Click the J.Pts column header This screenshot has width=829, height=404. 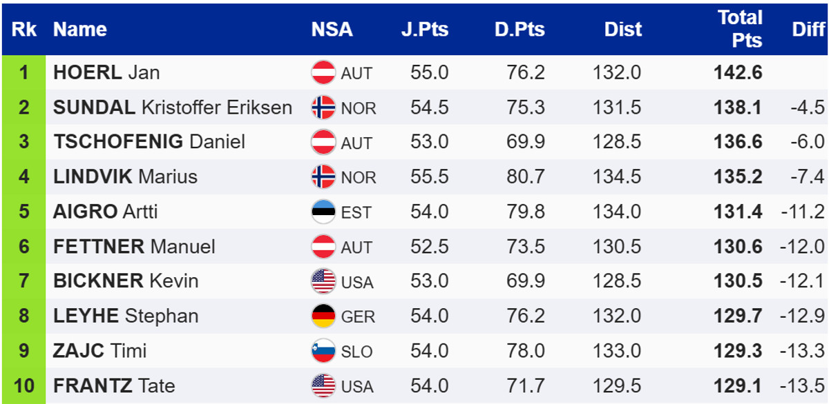(x=425, y=30)
